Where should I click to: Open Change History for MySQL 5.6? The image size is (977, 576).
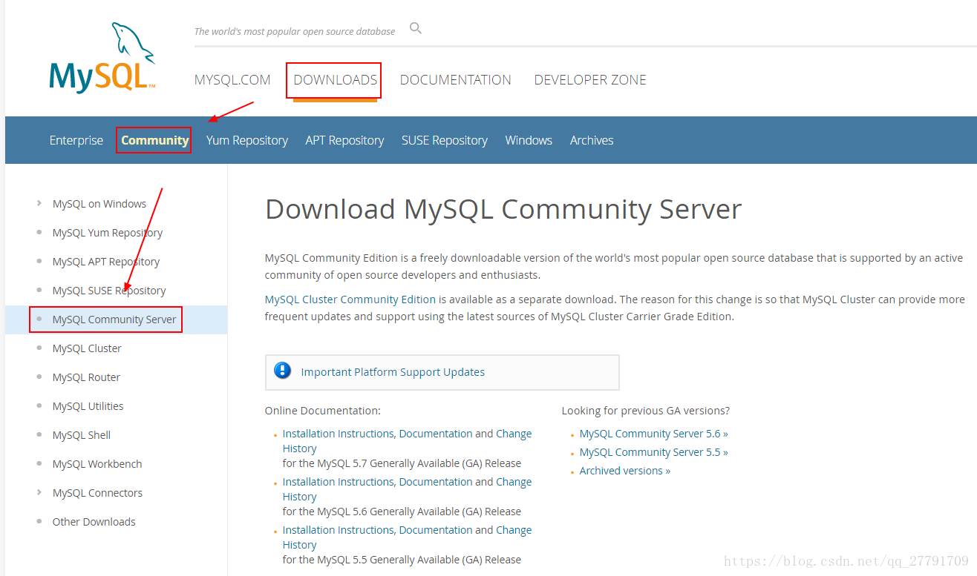[x=407, y=489]
